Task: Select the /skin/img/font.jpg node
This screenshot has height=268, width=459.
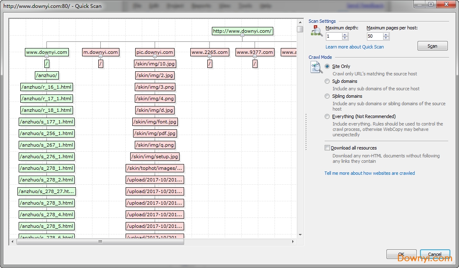Action: pyautogui.click(x=155, y=122)
